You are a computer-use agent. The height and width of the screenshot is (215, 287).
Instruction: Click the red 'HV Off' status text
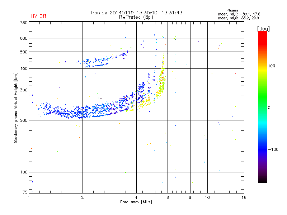click(39, 16)
